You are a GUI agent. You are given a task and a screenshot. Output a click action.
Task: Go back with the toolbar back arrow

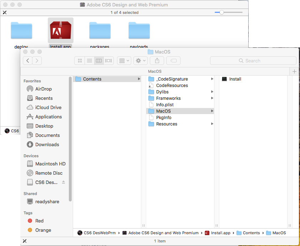click(28, 61)
